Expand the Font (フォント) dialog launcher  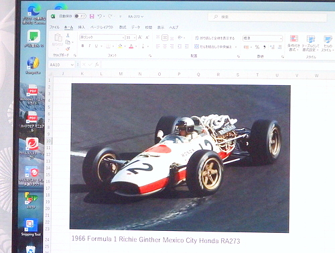(x=150, y=56)
